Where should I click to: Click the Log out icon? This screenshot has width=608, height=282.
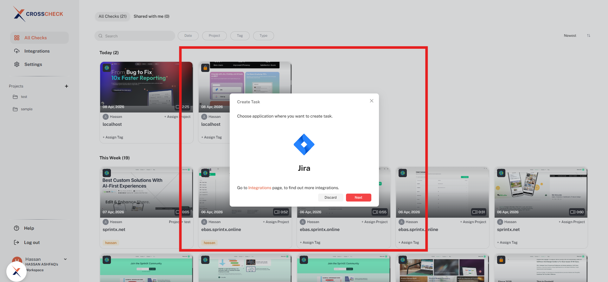click(16, 242)
